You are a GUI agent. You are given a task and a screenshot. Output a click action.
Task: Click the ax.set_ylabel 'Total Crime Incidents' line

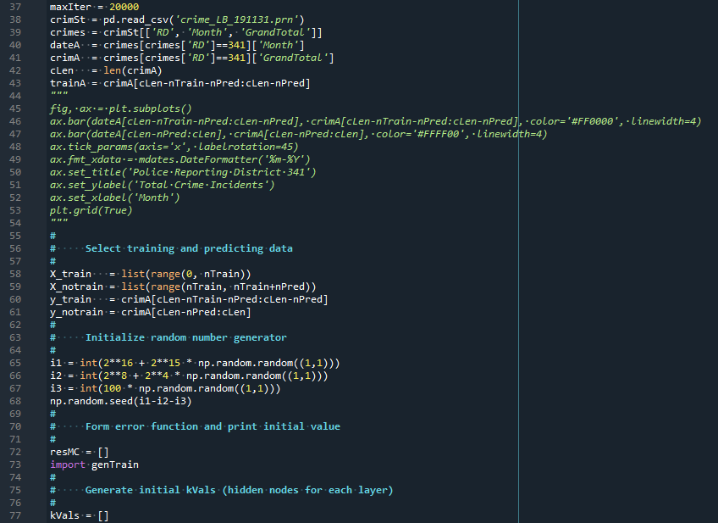[x=162, y=185]
